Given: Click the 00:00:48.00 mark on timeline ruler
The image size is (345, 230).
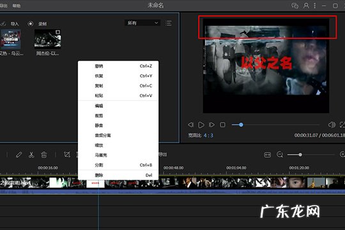Looking at the screenshot, I should (x=173, y=168).
